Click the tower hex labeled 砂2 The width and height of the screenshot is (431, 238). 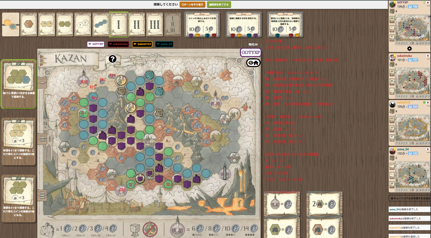84,81
